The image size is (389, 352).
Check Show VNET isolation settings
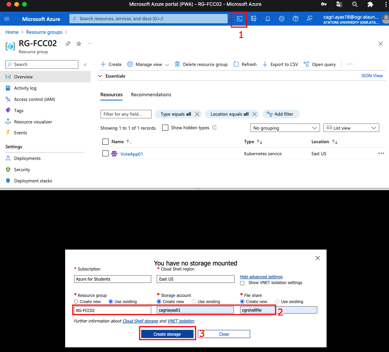[x=242, y=283]
